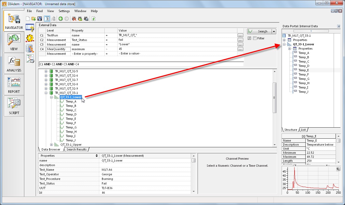Click the new blank file toolbar icon
Viewport: 345px width, 205px height.
(28, 19)
